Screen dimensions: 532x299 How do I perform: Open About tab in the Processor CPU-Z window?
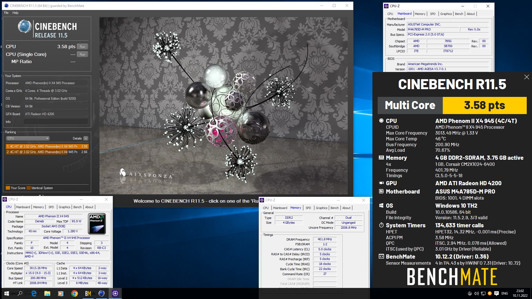pos(89,207)
